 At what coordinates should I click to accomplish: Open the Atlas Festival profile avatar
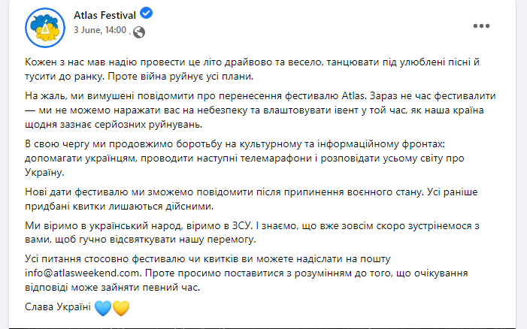click(45, 28)
